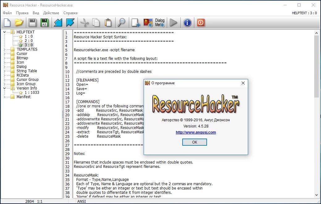Open the blue info icon
The width and height of the screenshot is (321, 204).
[x=187, y=23]
